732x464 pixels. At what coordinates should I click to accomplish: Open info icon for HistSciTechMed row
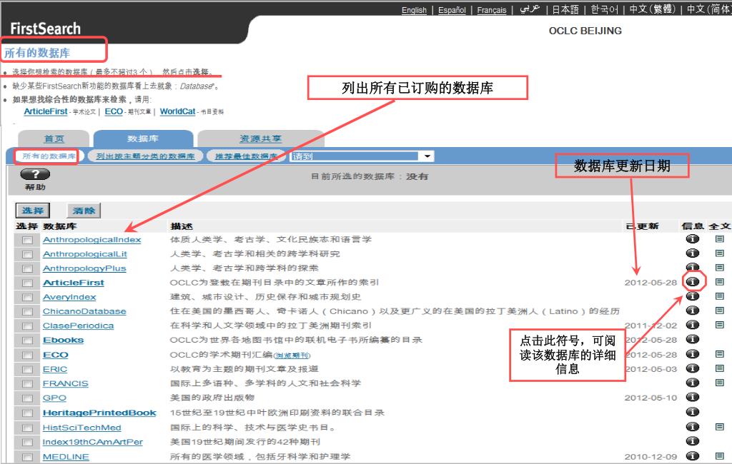692,427
